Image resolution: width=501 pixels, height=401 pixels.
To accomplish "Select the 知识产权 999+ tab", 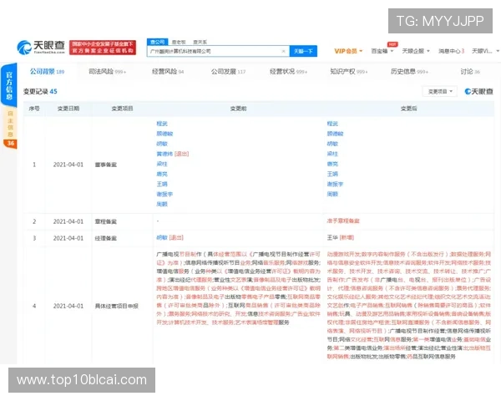I will coord(348,72).
